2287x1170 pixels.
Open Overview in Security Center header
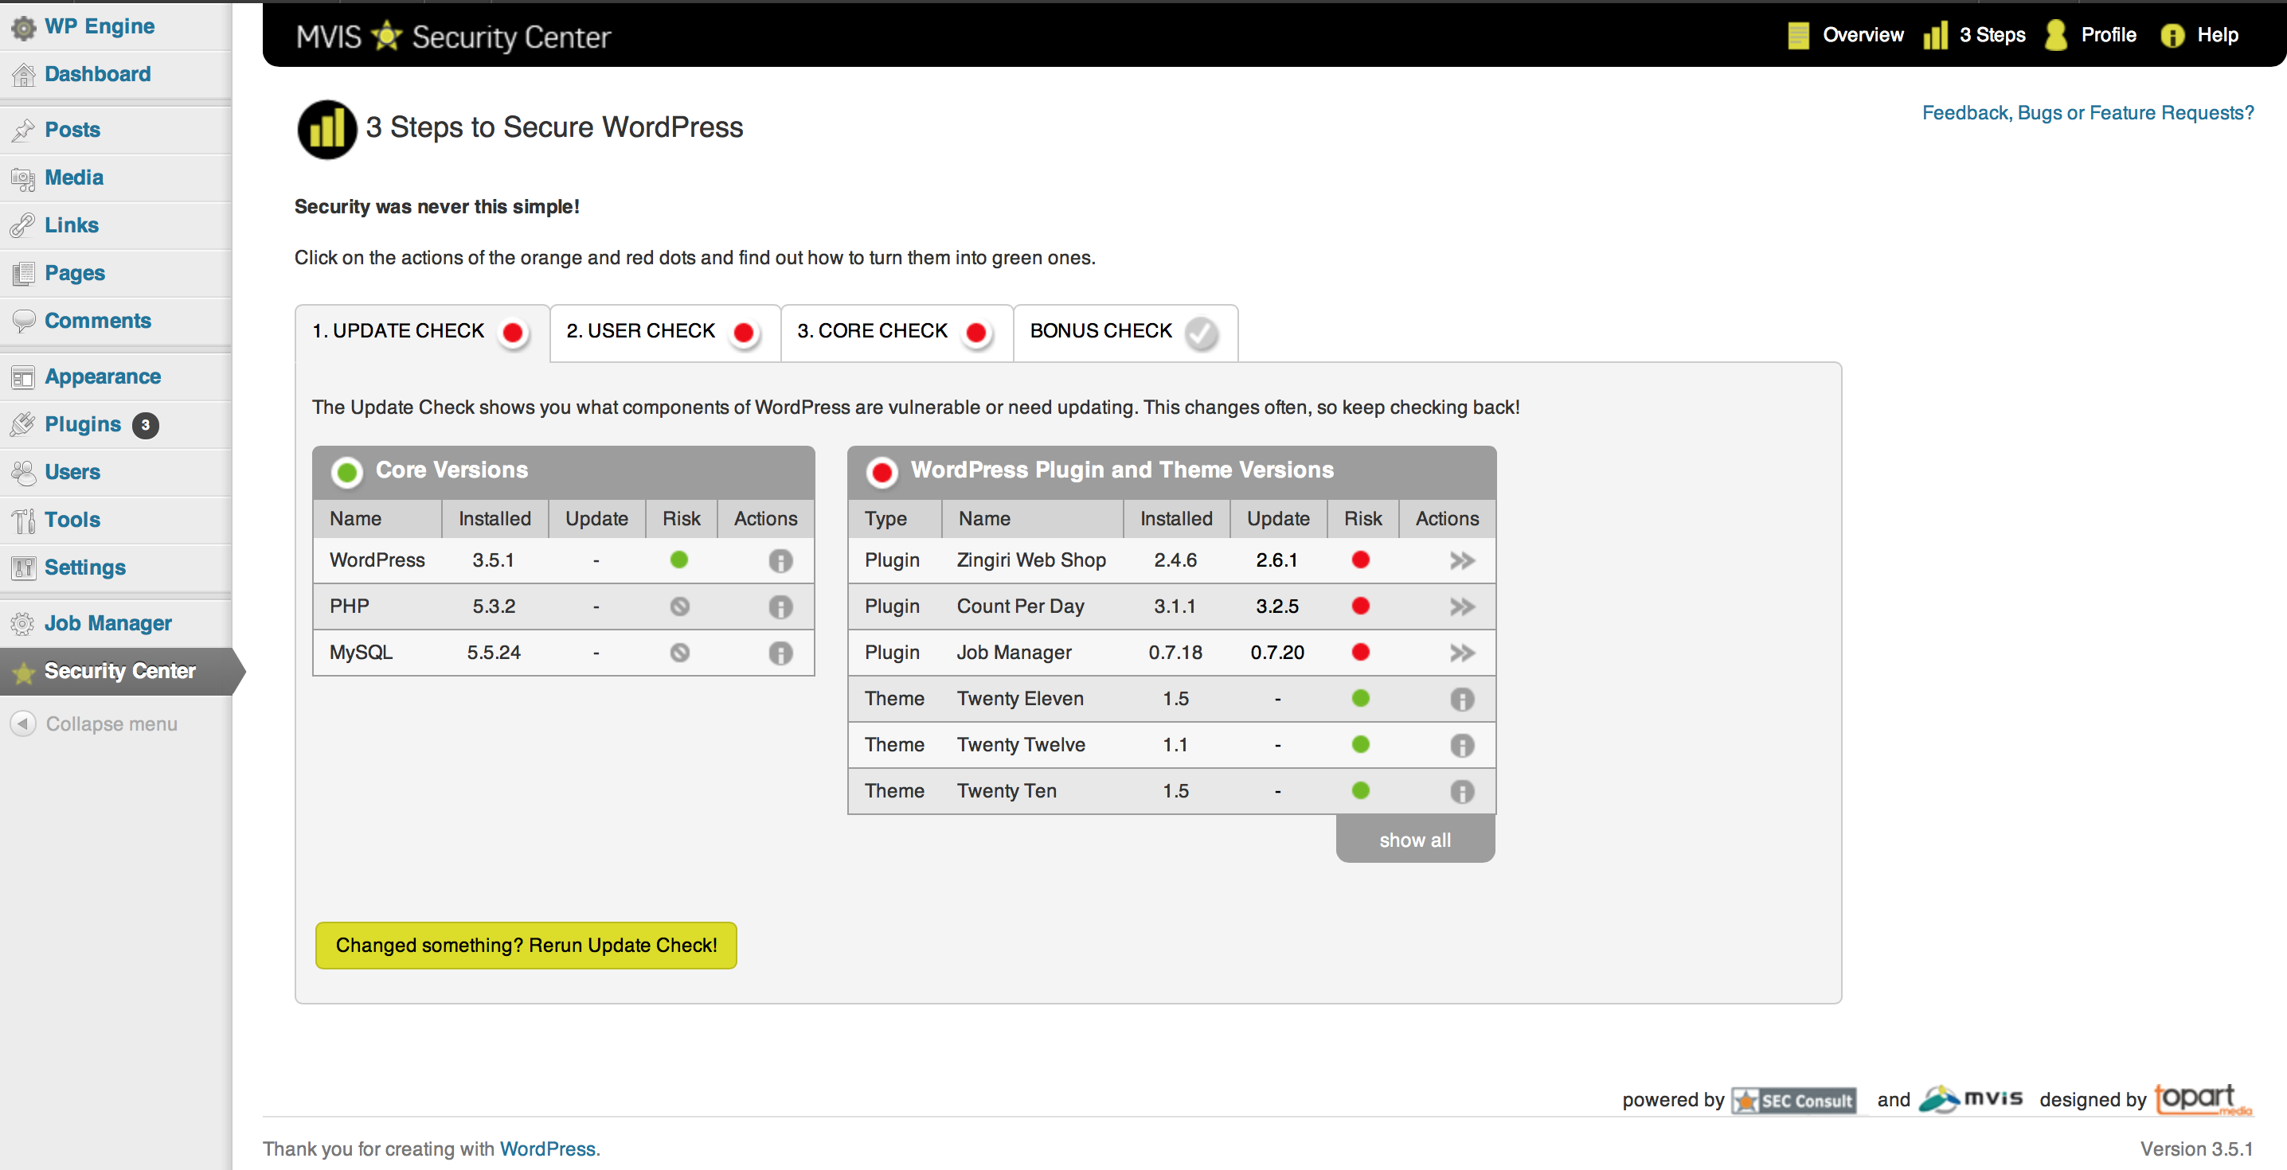point(1863,36)
